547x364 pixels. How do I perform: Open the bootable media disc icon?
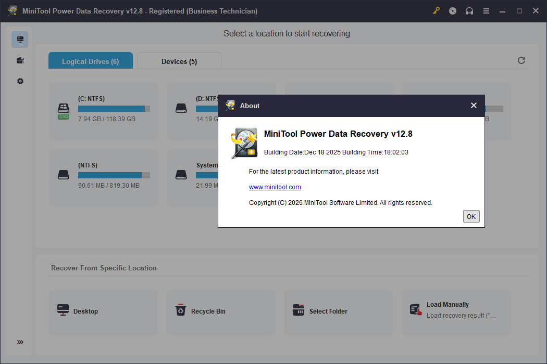click(453, 11)
